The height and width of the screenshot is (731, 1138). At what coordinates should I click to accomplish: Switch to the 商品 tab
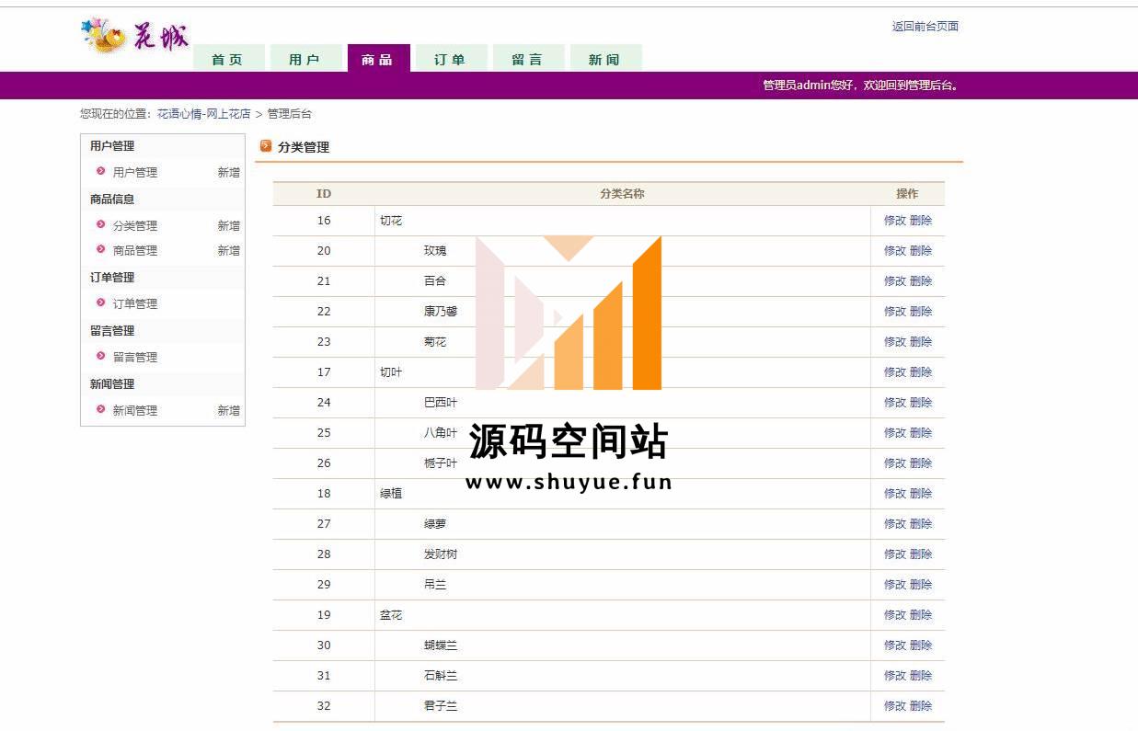[x=378, y=58]
